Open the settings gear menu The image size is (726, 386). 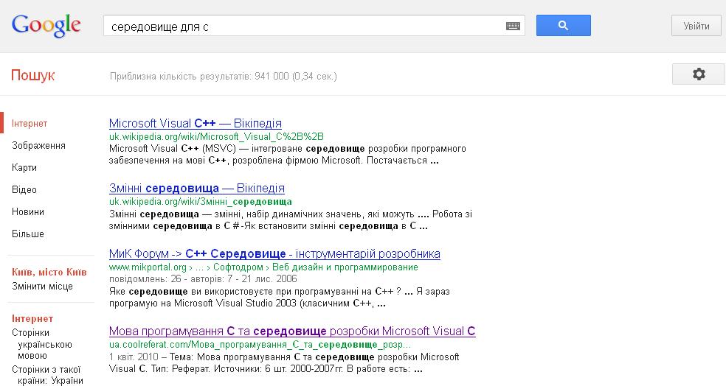click(x=698, y=74)
